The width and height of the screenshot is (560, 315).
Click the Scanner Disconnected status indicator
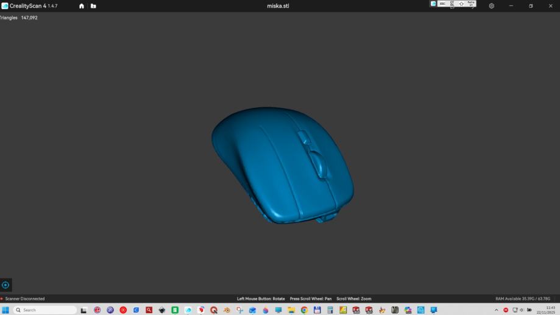pyautogui.click(x=23, y=299)
